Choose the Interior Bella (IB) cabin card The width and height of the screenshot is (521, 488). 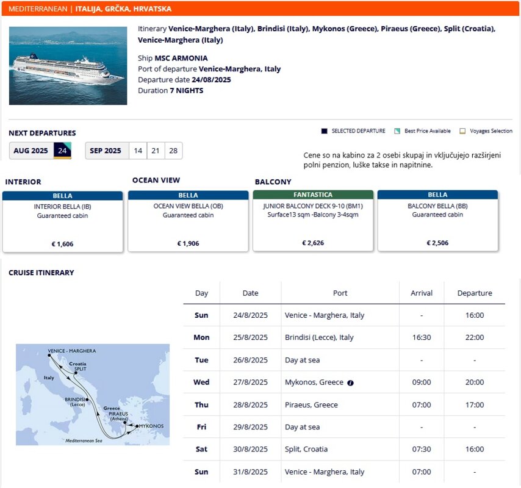pyautogui.click(x=62, y=221)
